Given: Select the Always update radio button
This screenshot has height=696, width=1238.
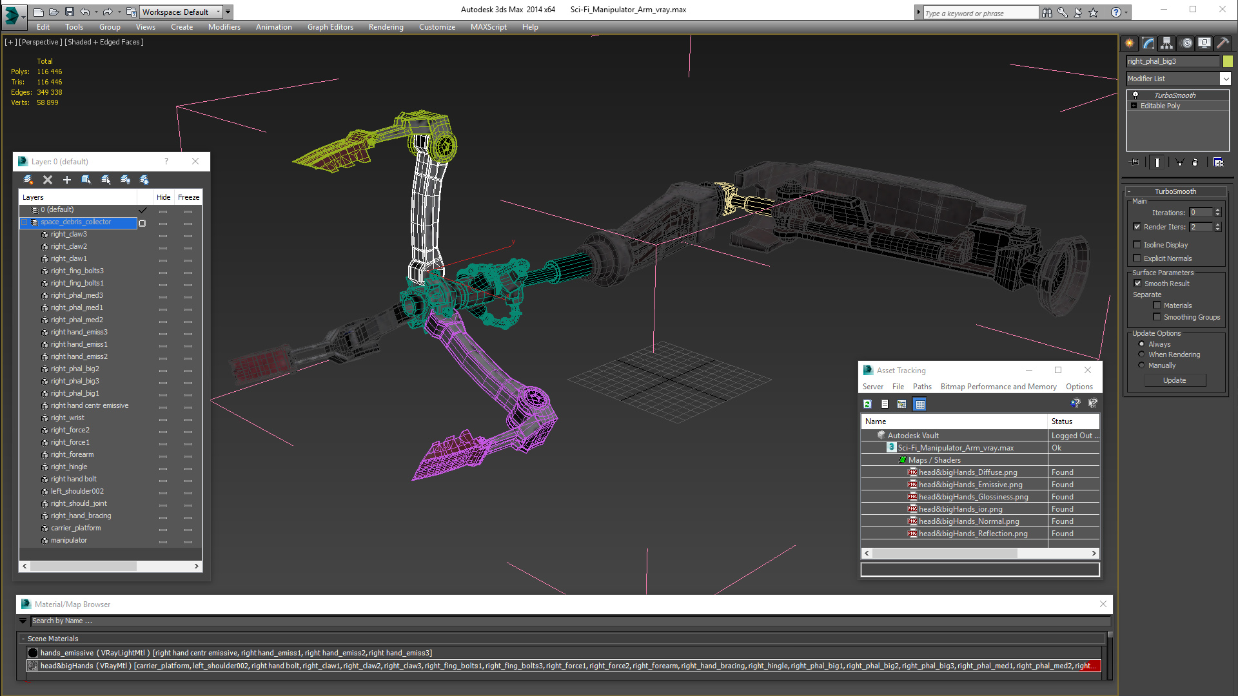Looking at the screenshot, I should [1142, 344].
